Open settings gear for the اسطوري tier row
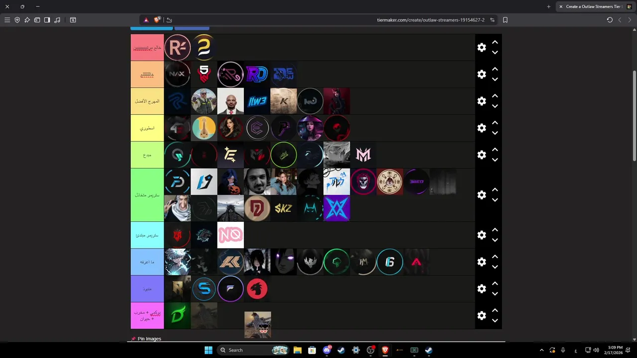The height and width of the screenshot is (358, 637). pos(481,128)
